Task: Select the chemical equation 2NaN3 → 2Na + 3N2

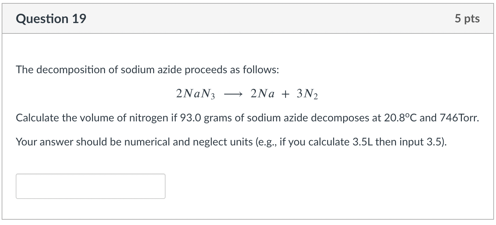Action: (x=247, y=93)
